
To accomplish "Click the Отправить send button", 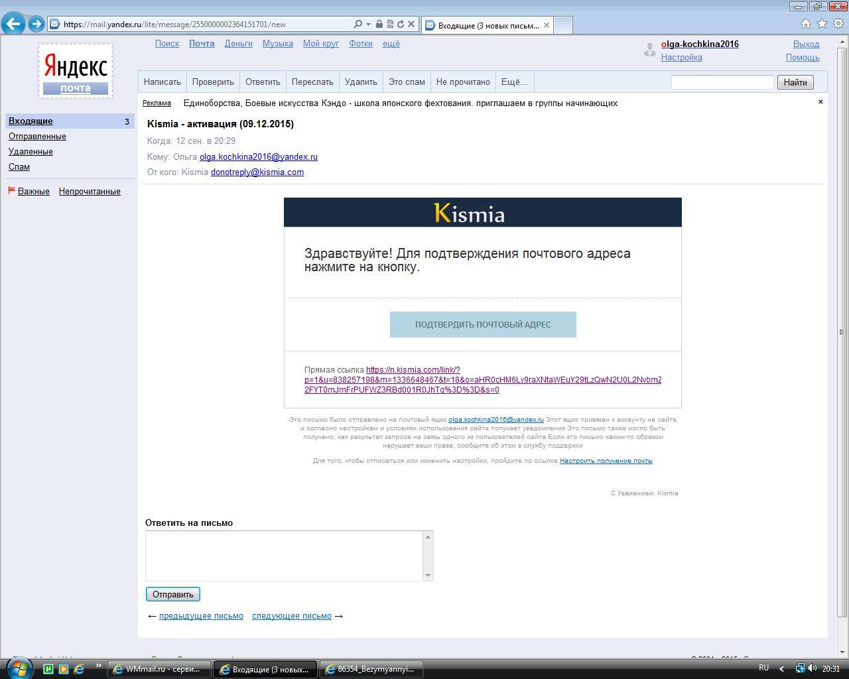I will (173, 594).
